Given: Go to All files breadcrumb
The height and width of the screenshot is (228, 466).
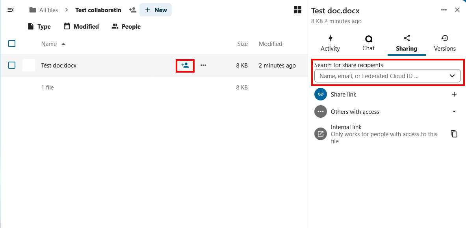Looking at the screenshot, I should (x=44, y=10).
